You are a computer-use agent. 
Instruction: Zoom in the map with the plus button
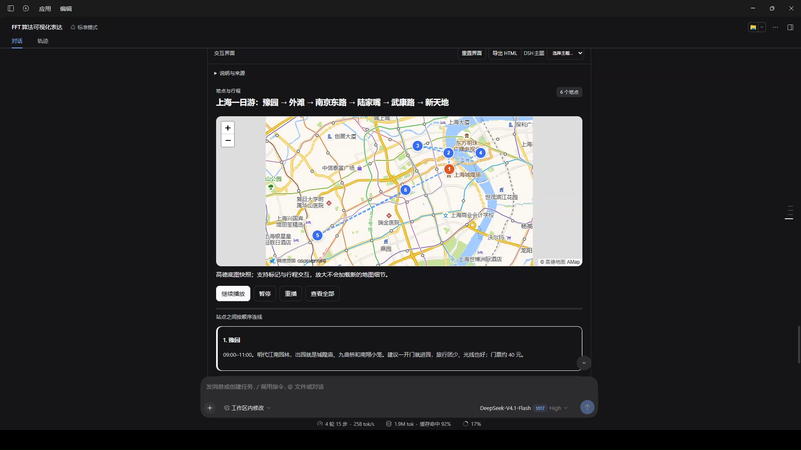(x=228, y=128)
